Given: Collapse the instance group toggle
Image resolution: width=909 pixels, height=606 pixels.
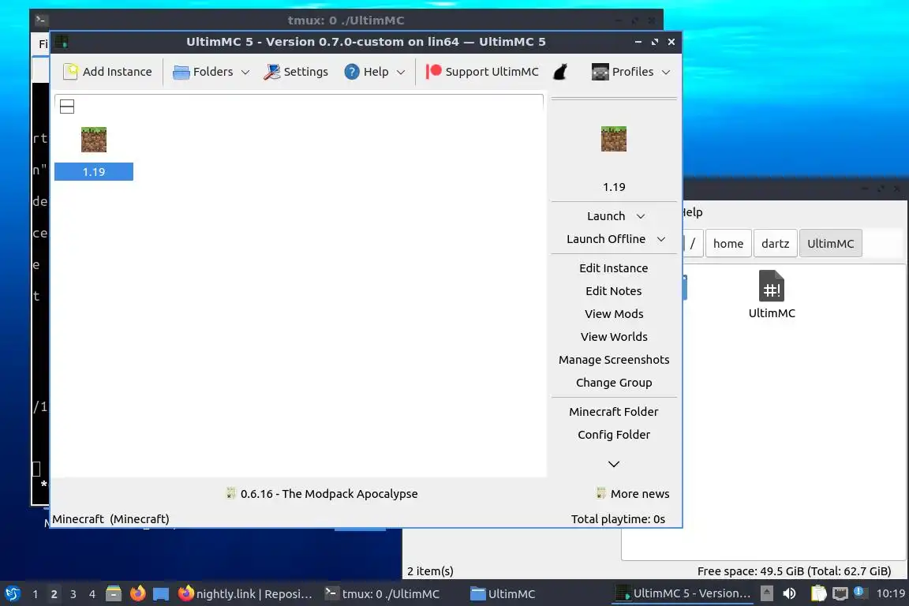Looking at the screenshot, I should click(67, 107).
